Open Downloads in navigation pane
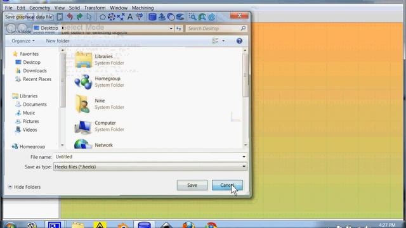 tap(35, 70)
